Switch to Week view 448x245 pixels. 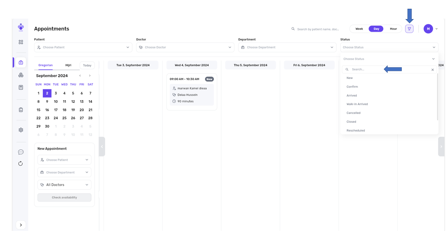tap(359, 29)
